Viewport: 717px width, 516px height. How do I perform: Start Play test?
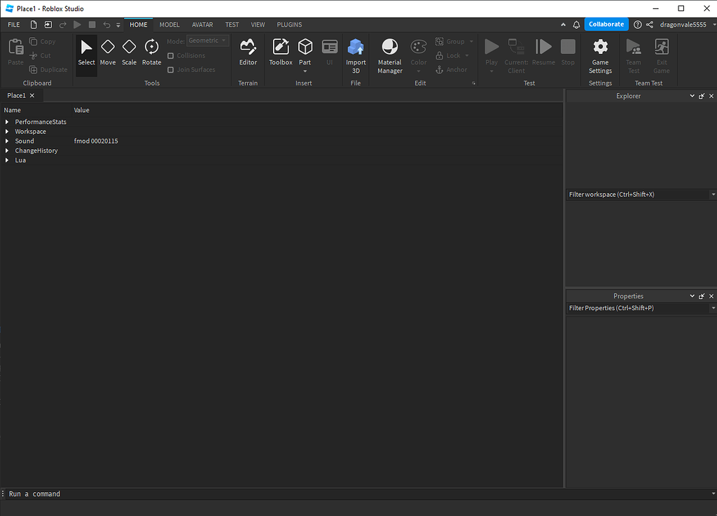click(492, 51)
